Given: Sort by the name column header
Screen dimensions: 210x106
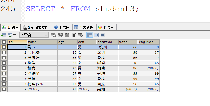Looking at the screenshot, I should (x=42, y=42).
